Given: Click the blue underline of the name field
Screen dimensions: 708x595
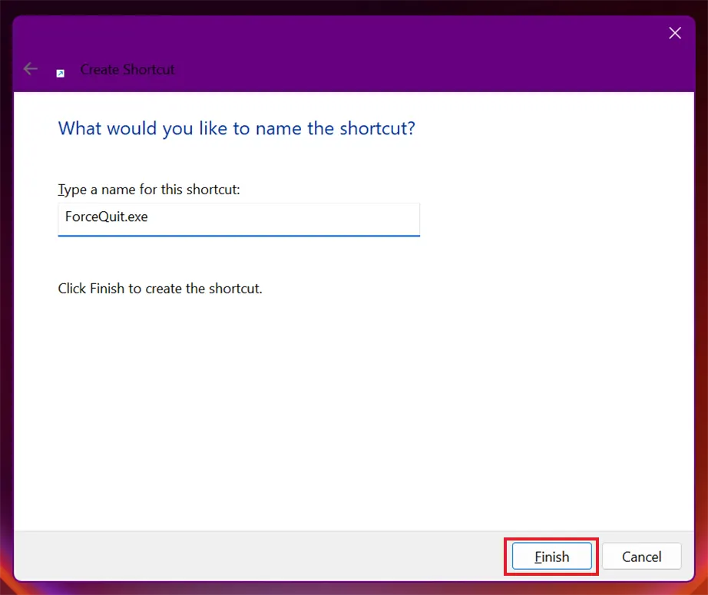Looking at the screenshot, I should [x=239, y=235].
